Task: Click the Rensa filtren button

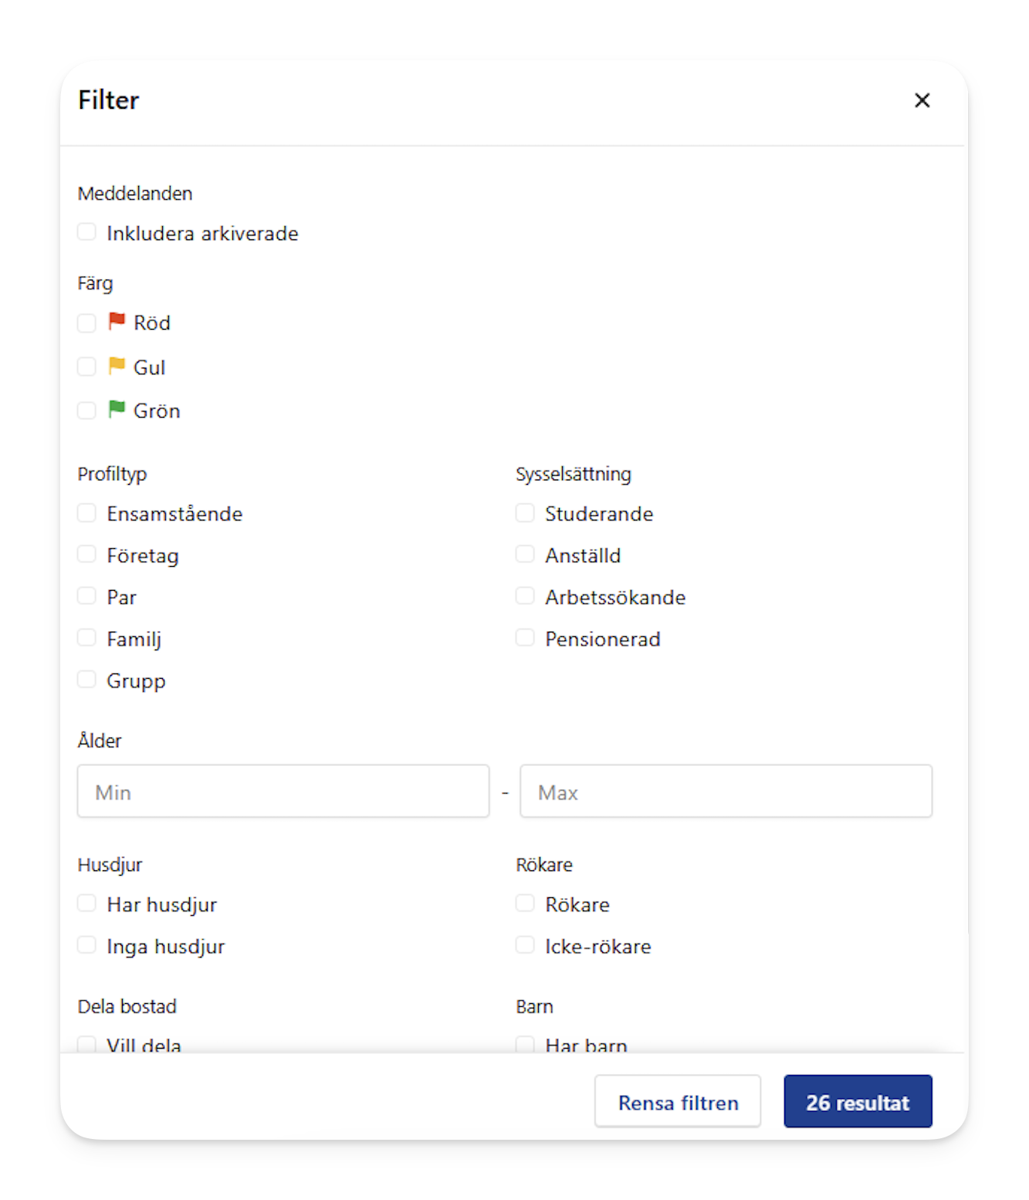Action: pos(678,1102)
